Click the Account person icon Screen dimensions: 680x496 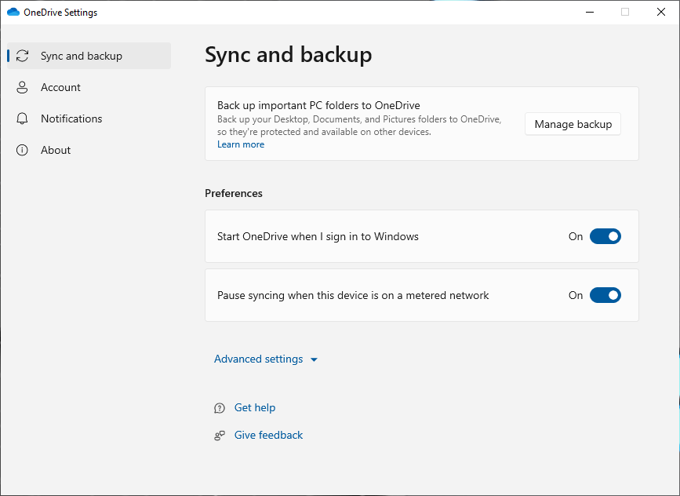coord(23,87)
